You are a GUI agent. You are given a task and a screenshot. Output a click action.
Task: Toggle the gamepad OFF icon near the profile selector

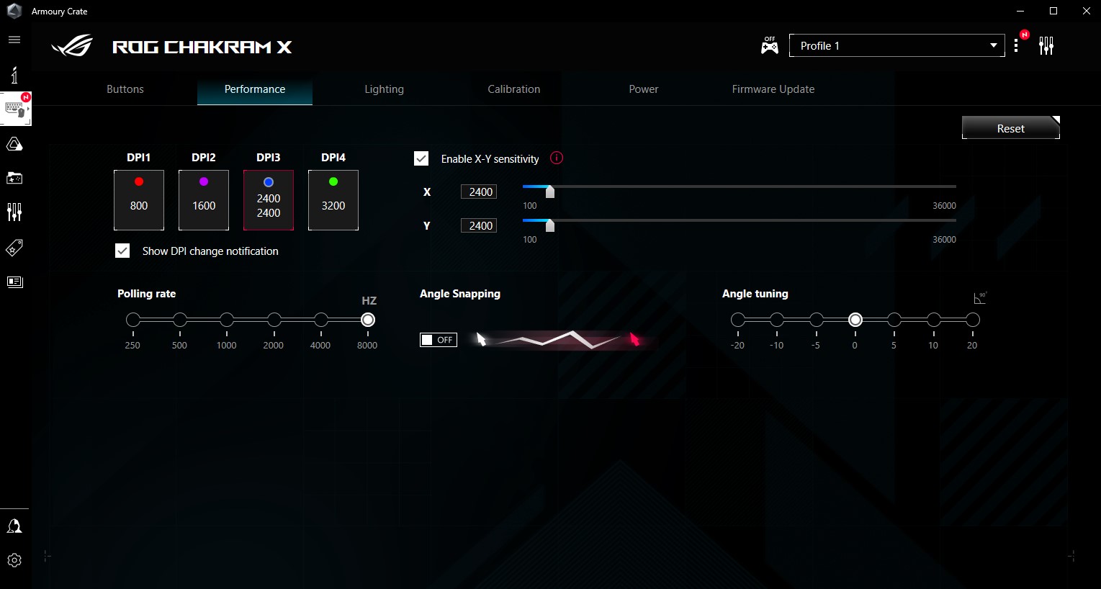coord(770,45)
